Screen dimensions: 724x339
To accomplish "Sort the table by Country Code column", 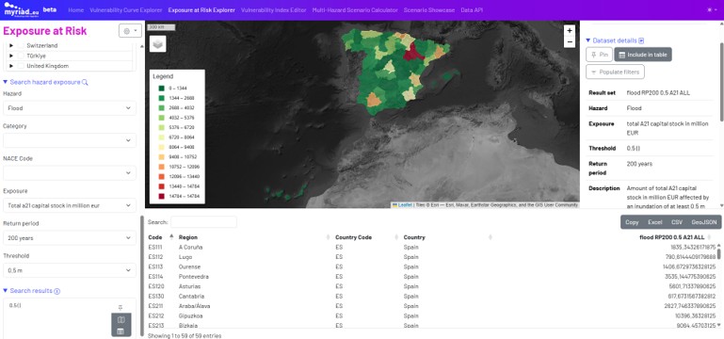I will [x=366, y=237].
